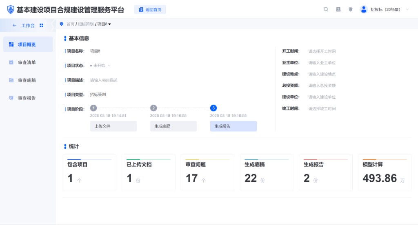
Task: Click the 模型计算 card showing 493.86
Action: point(385,172)
